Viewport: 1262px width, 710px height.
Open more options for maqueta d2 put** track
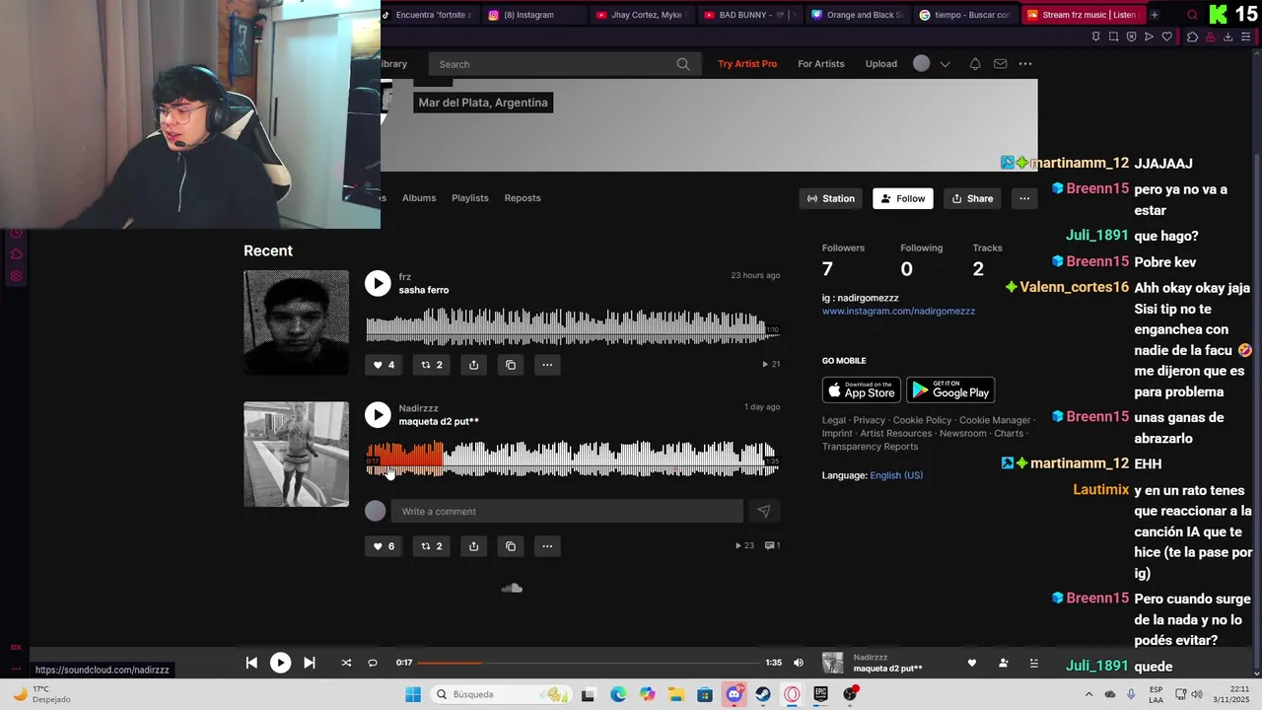click(547, 546)
